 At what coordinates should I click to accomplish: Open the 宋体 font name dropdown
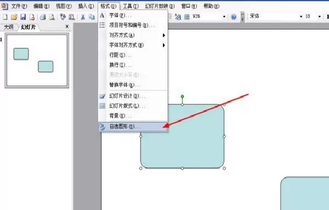(301, 16)
